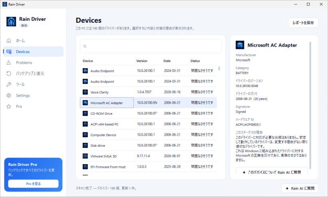Click date 2025-08-29 cell

click(x=172, y=167)
